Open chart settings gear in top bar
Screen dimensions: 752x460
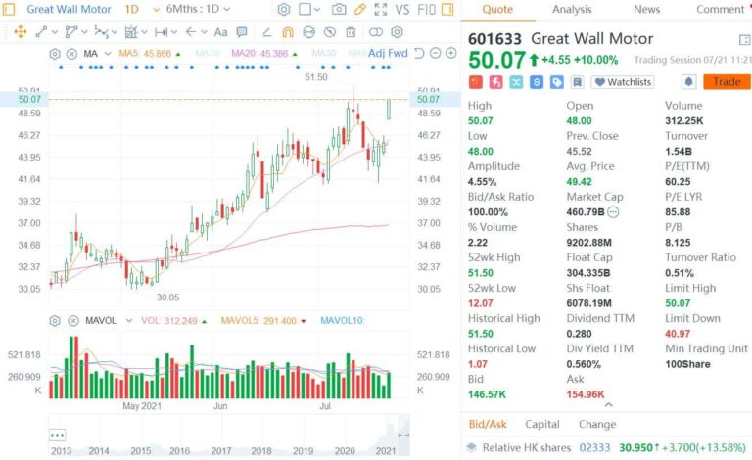(284, 9)
